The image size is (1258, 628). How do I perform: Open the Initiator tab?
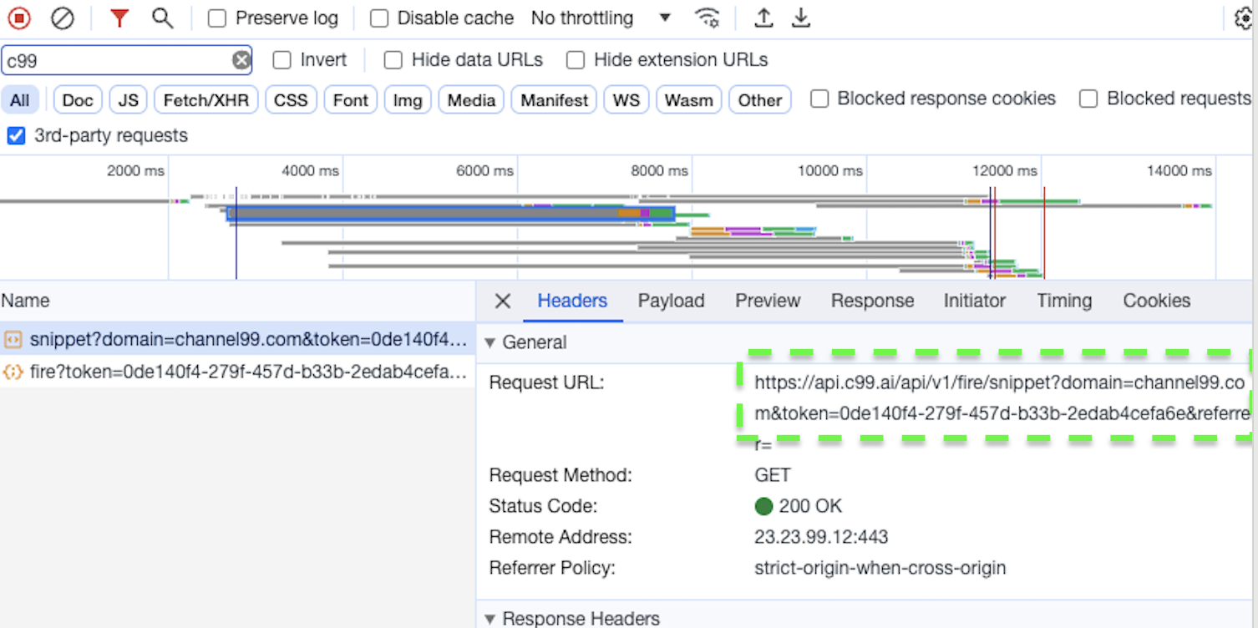[975, 301]
